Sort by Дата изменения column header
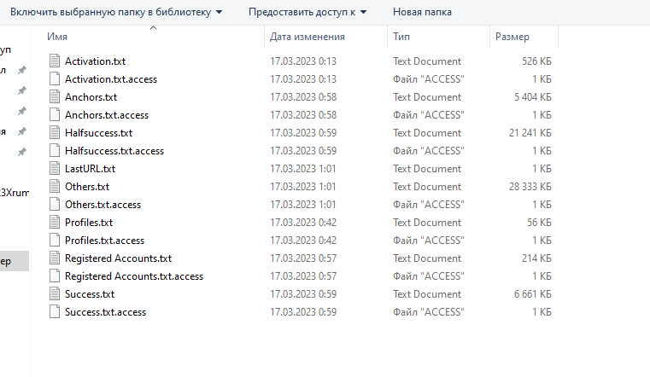This screenshot has height=377, width=650. pyautogui.click(x=307, y=38)
